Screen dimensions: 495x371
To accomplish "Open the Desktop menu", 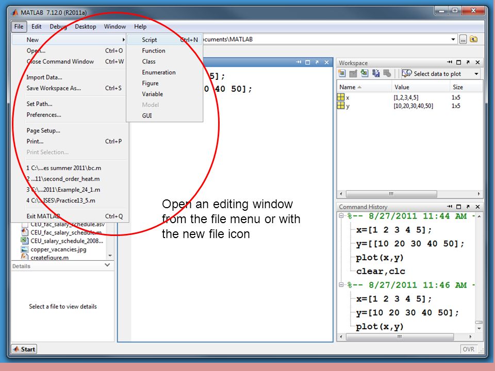I will (x=85, y=26).
